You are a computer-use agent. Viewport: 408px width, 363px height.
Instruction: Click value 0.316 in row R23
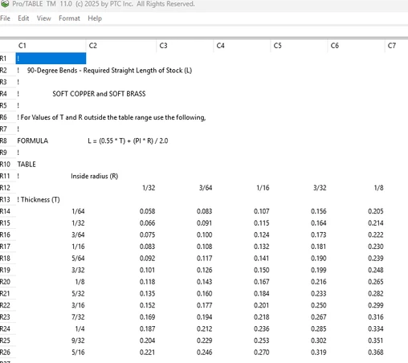(x=376, y=317)
